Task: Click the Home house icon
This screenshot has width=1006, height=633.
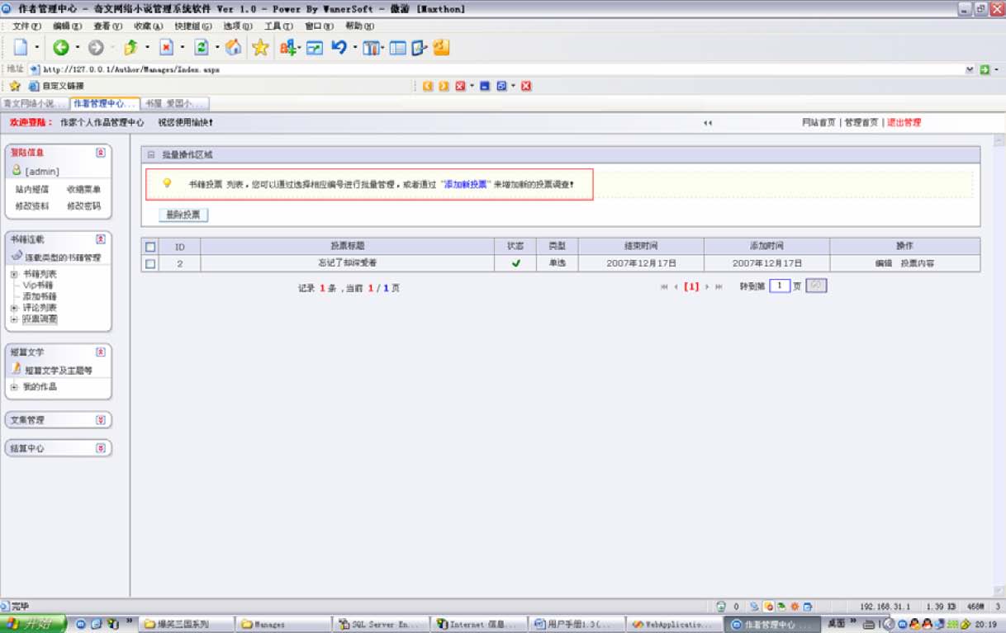Action: coord(234,48)
